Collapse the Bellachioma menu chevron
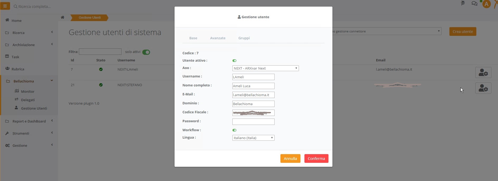Viewport: 498px width, 181px height. pyautogui.click(x=52, y=80)
